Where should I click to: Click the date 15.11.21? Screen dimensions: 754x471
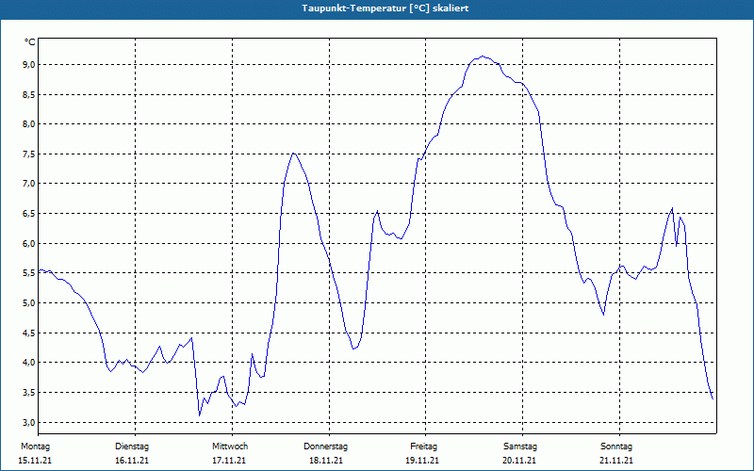[35, 461]
